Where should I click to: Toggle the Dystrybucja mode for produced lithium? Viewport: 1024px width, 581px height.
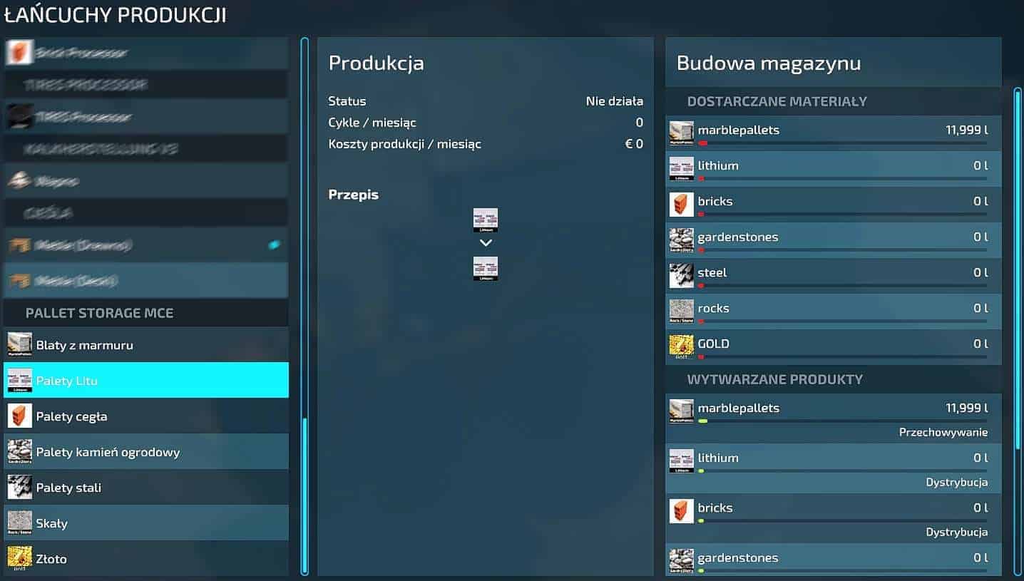click(956, 483)
